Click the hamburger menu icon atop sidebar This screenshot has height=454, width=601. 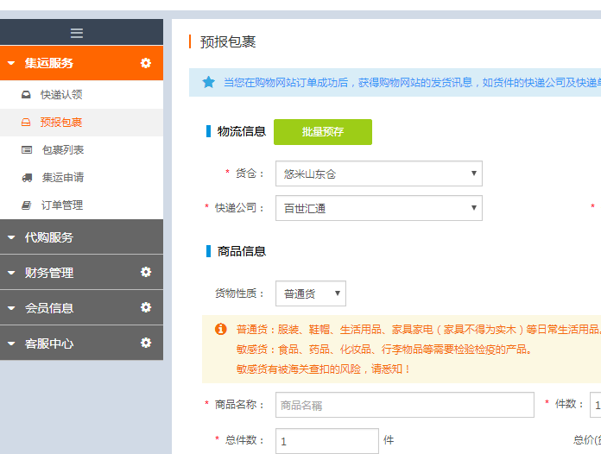(x=77, y=33)
